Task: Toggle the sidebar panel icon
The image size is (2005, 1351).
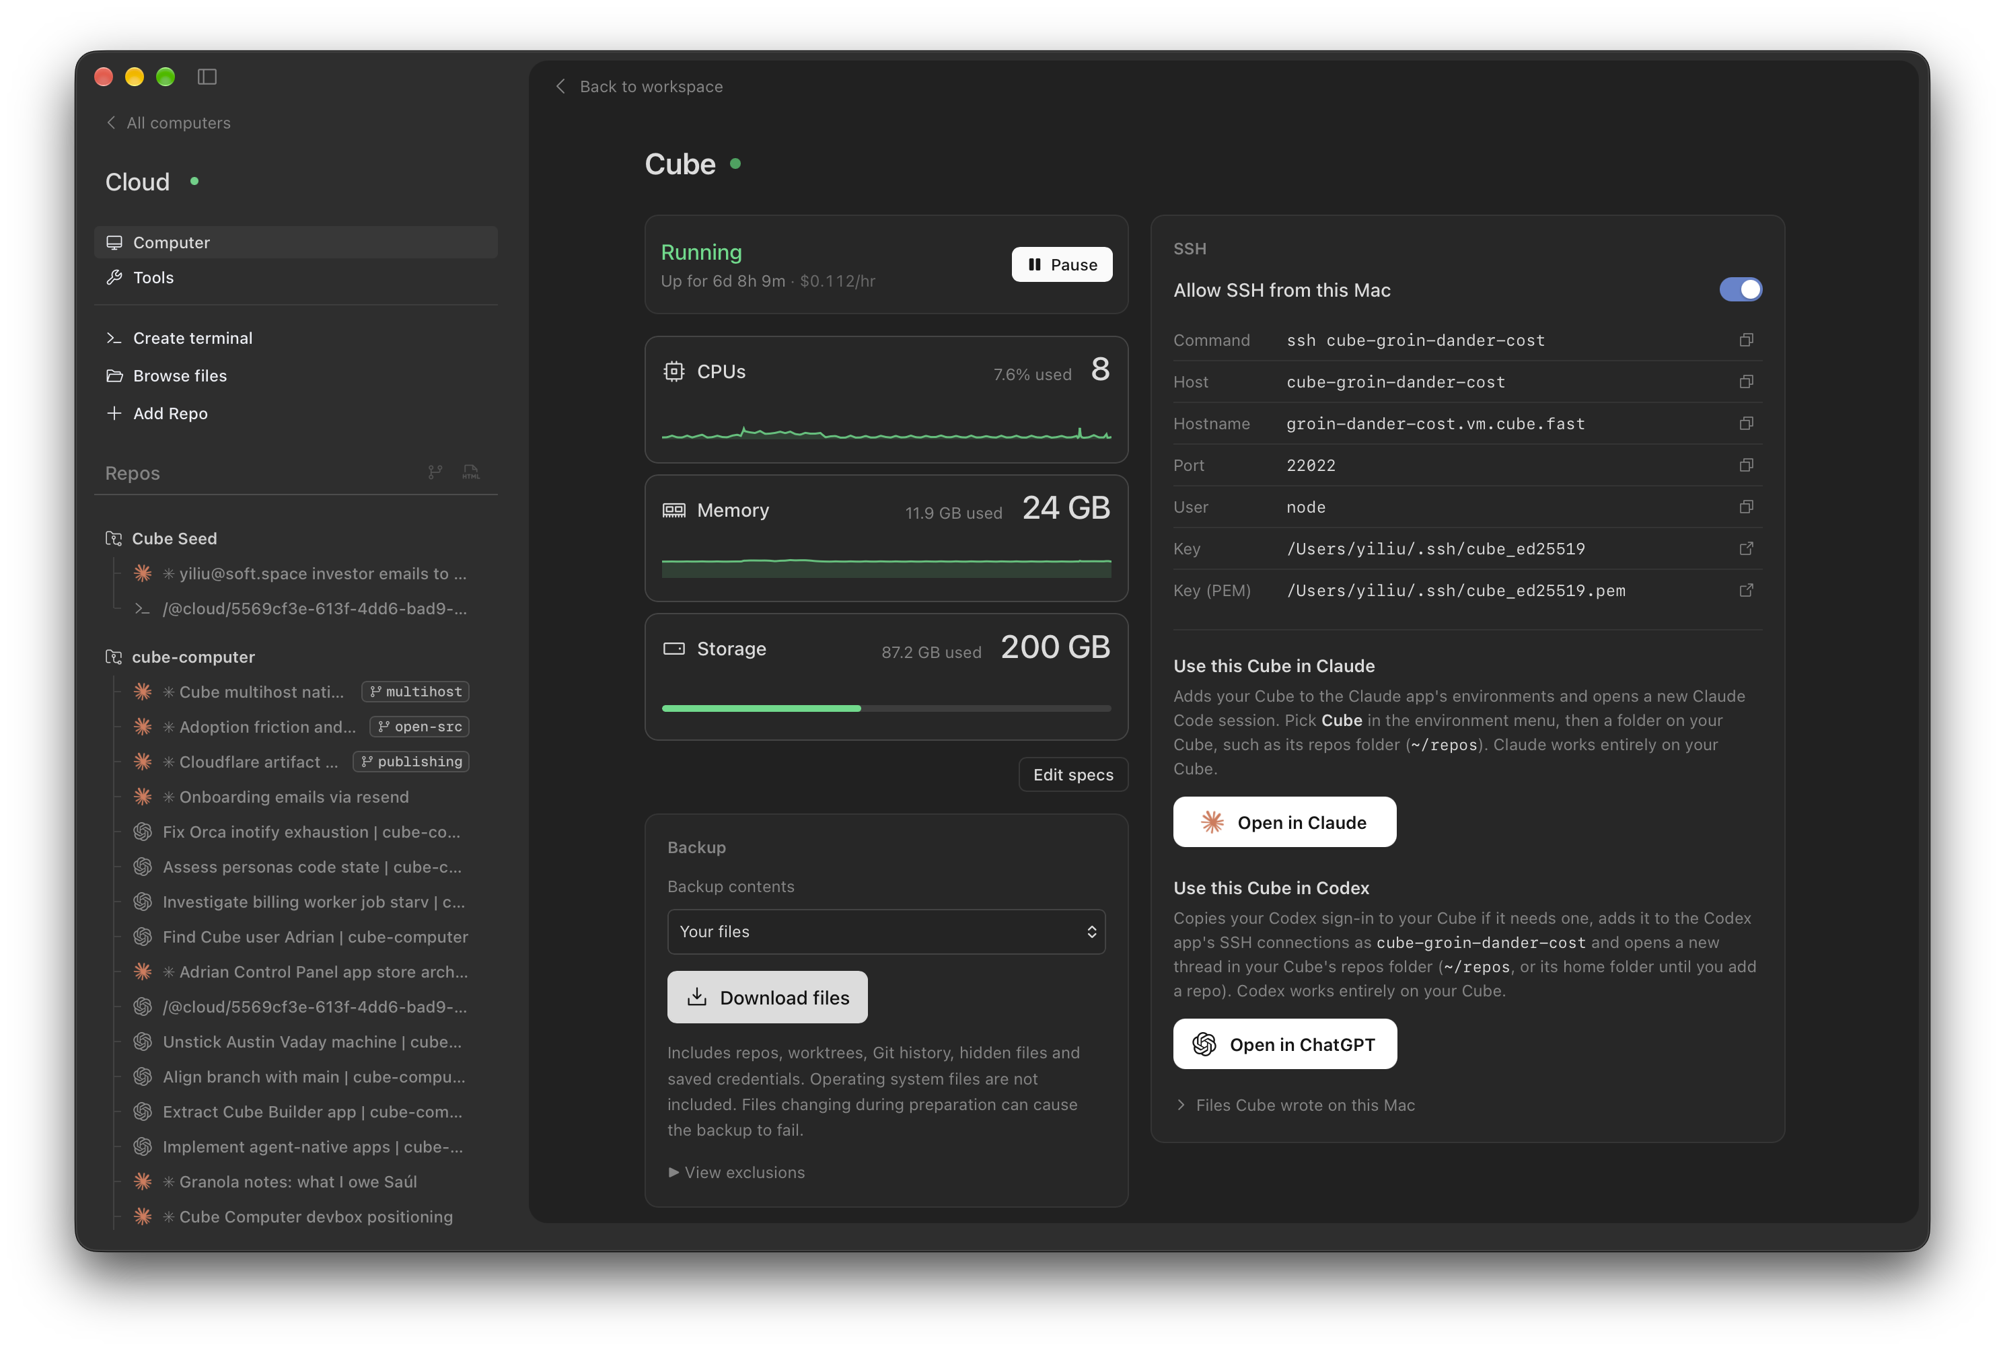Action: point(207,77)
